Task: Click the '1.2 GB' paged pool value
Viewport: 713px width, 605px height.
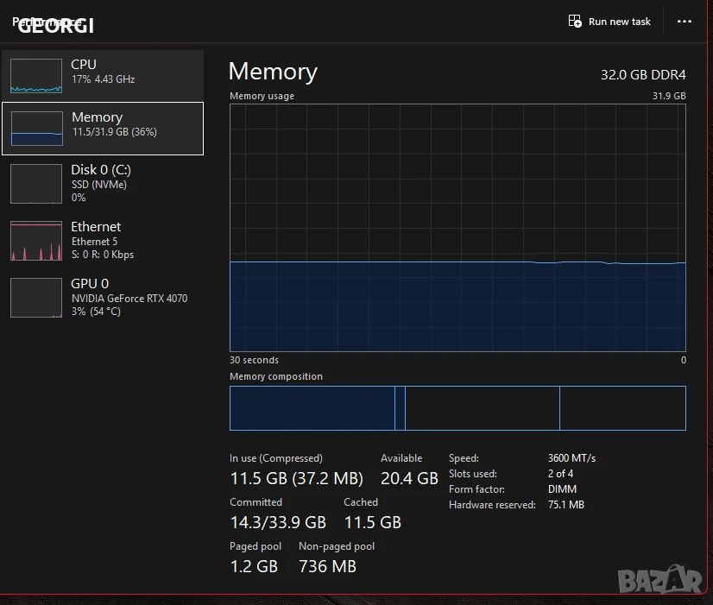Action: click(x=254, y=566)
